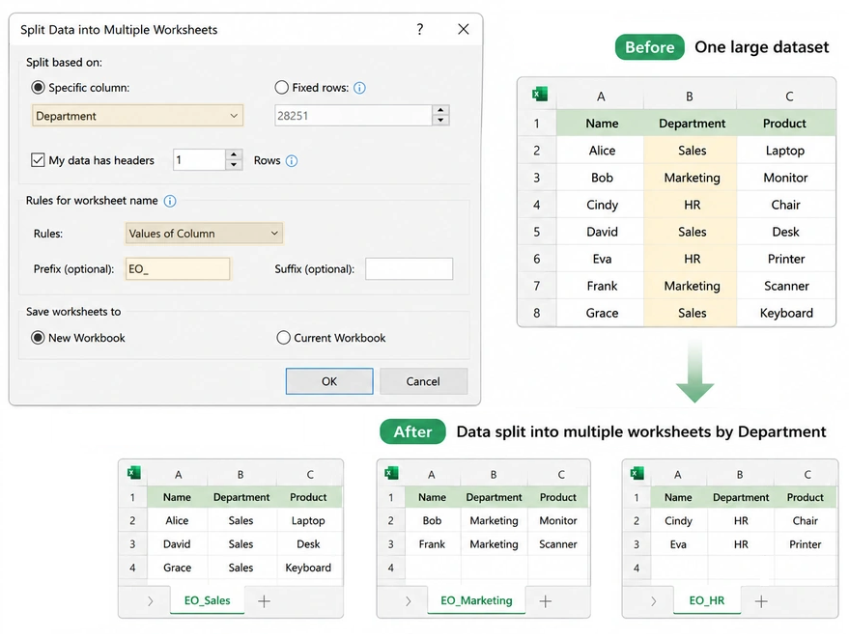This screenshot has height=638, width=849.
Task: Click sheet scroll arrow left of EO_Marketing tab
Action: [x=409, y=601]
